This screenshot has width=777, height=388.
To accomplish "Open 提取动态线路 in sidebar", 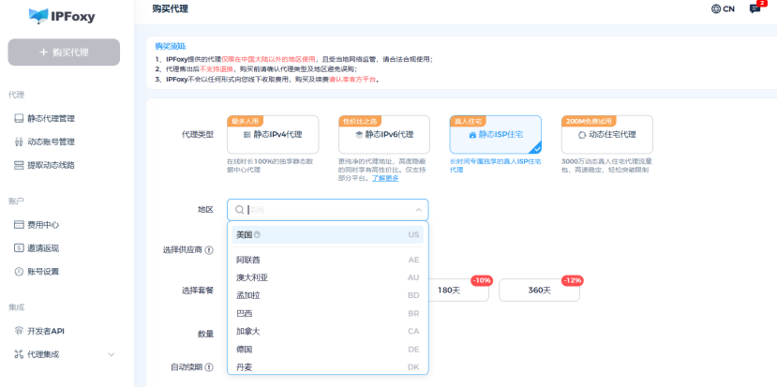I will tap(51, 166).
